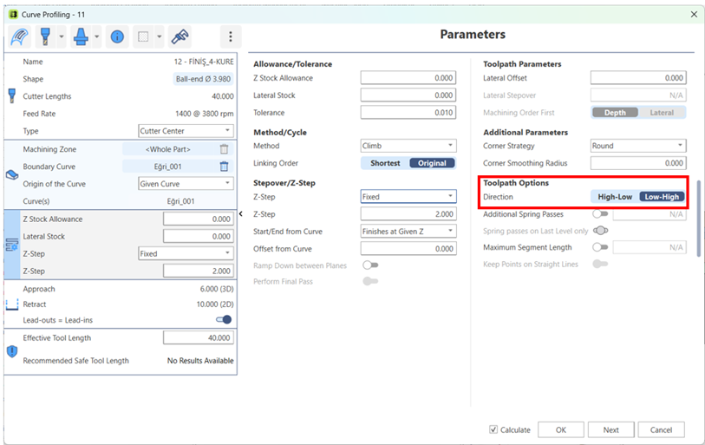The width and height of the screenshot is (705, 445).
Task: Open the Start/End from Curve dropdown
Action: 408,232
